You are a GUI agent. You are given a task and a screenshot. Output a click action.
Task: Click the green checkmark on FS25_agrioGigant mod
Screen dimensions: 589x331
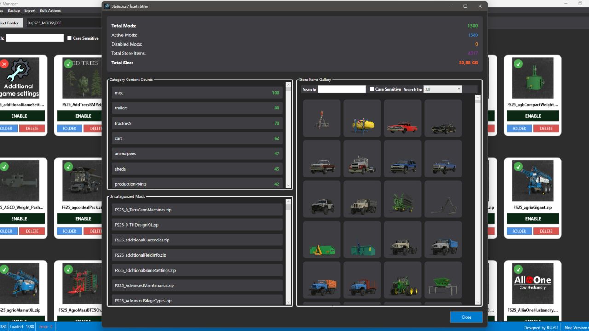(x=519, y=166)
